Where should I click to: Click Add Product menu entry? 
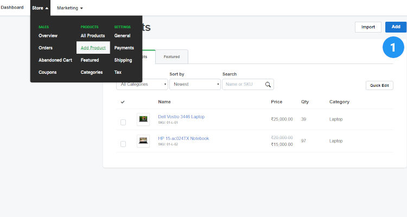(x=93, y=48)
